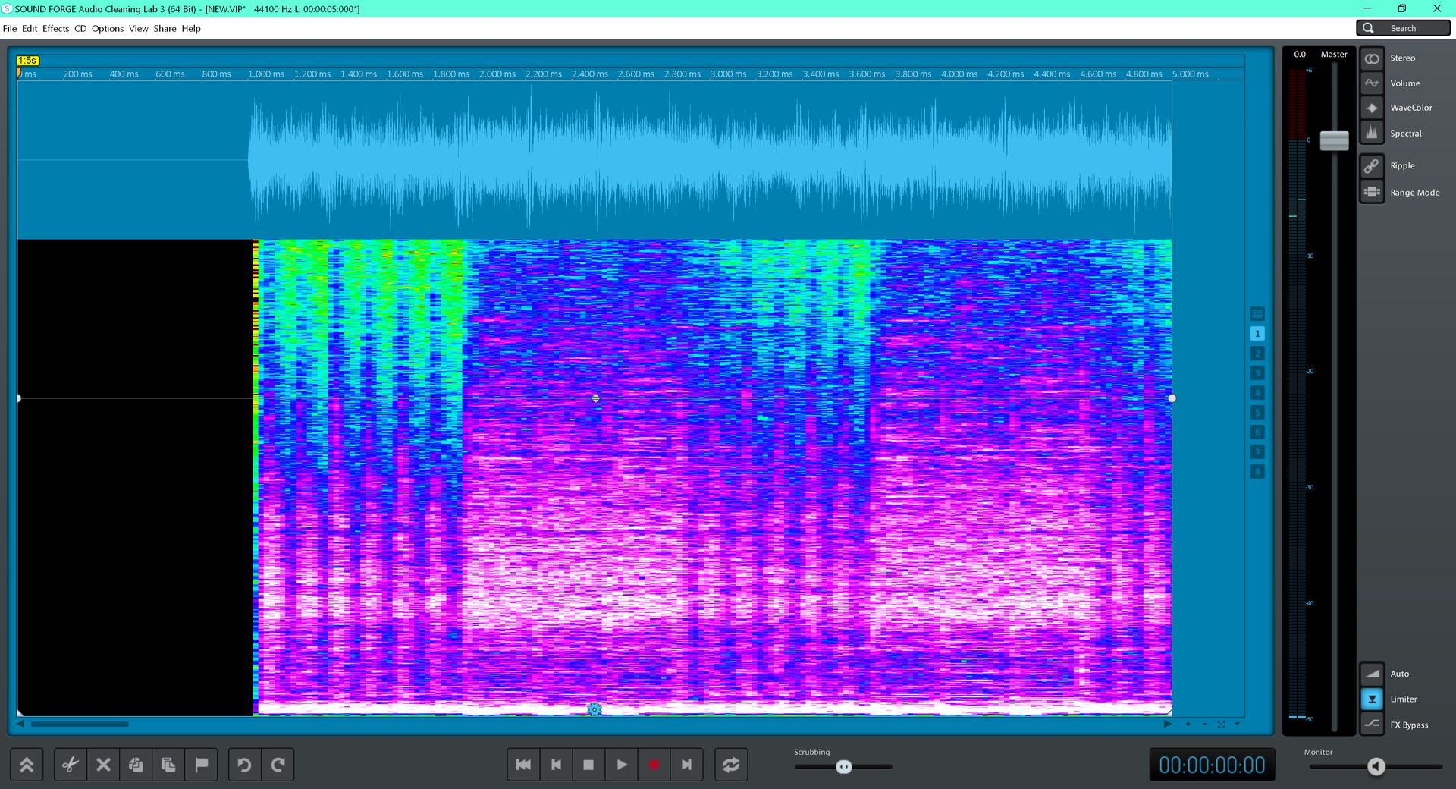Click the scissors cut tool

[71, 765]
